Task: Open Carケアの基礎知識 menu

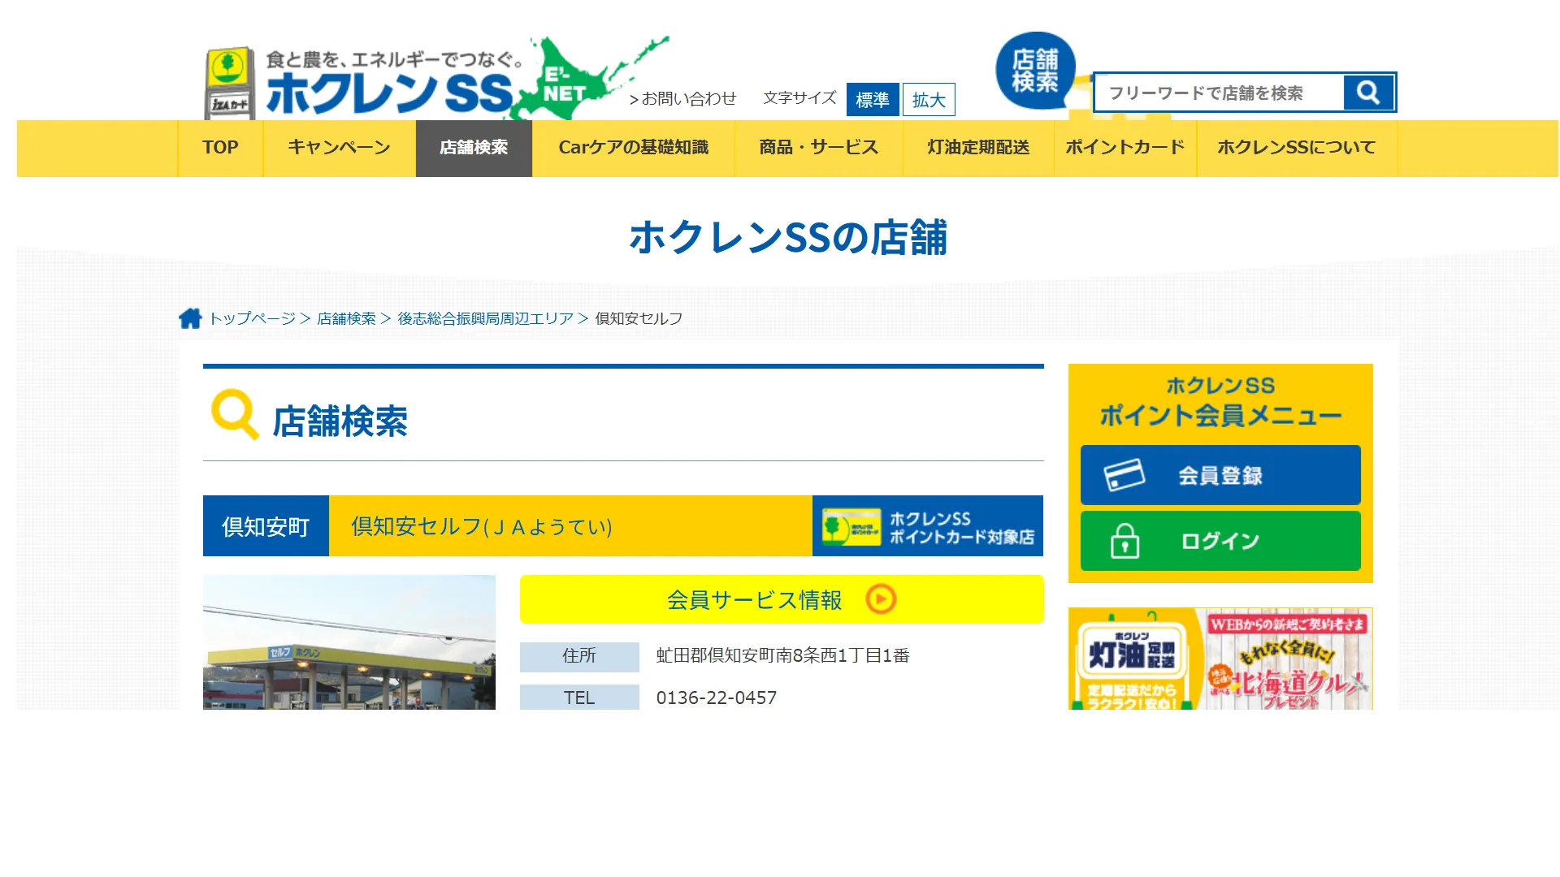Action: coord(634,148)
